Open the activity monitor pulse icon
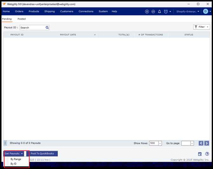213x169 pixels. coord(153,11)
